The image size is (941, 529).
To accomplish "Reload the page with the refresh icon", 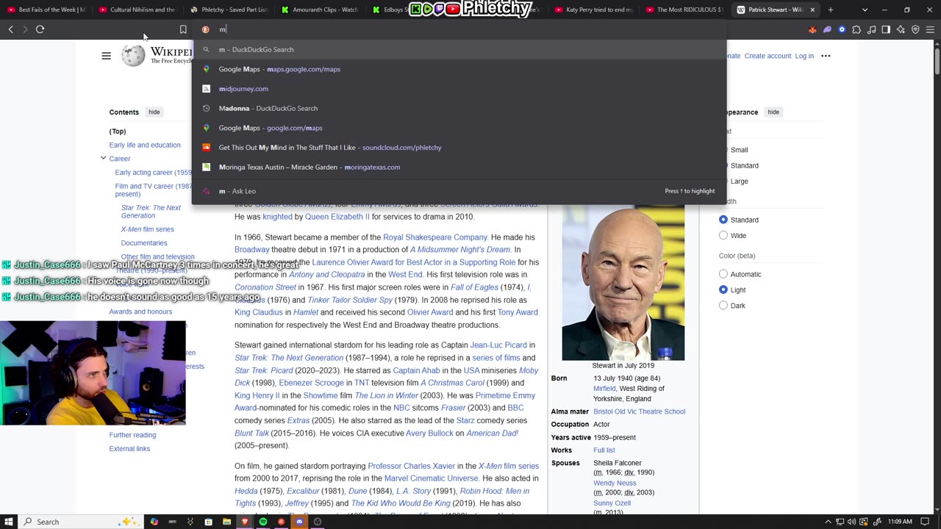I will click(40, 29).
